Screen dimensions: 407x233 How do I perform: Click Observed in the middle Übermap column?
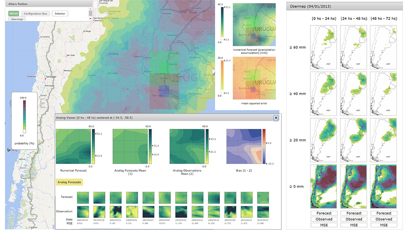(x=353, y=219)
